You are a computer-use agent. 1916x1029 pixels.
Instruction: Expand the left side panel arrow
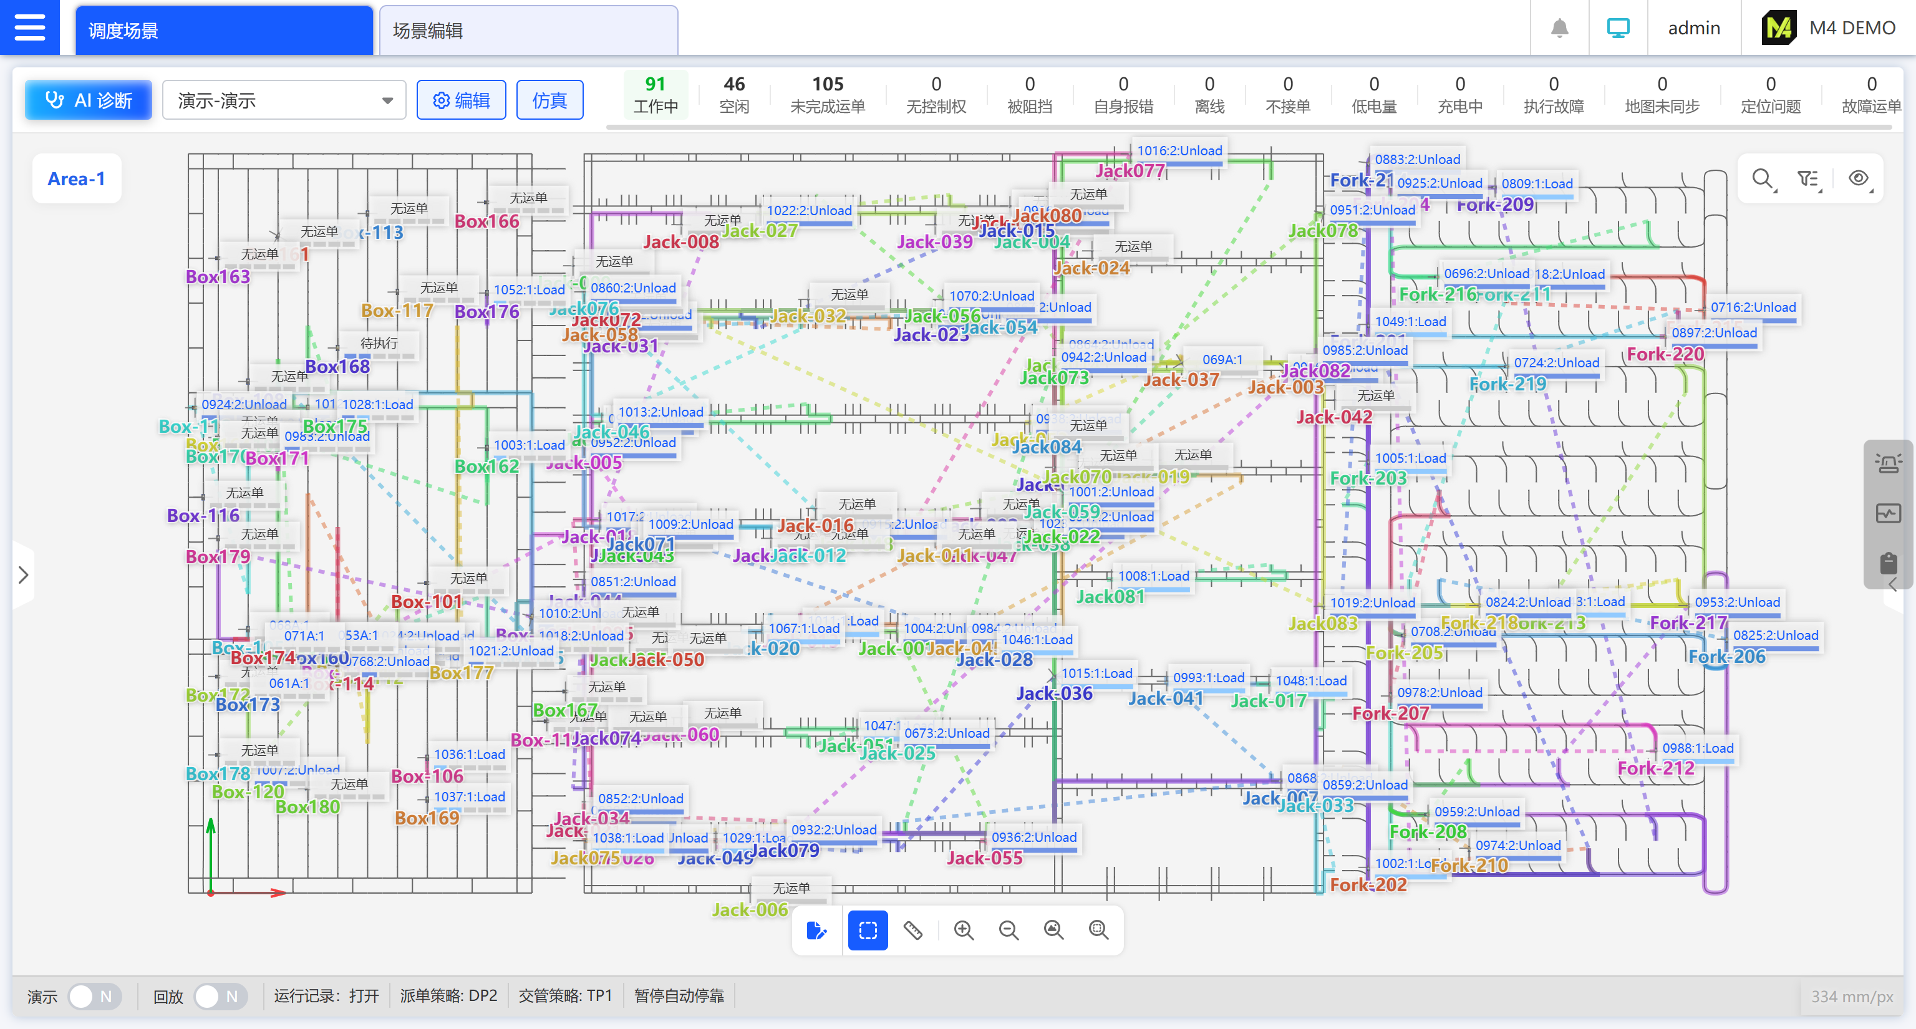pyautogui.click(x=23, y=575)
